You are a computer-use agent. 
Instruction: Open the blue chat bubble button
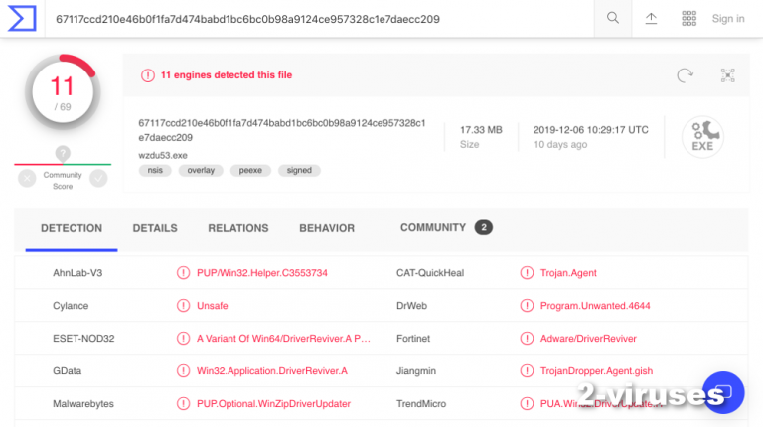[x=723, y=392]
